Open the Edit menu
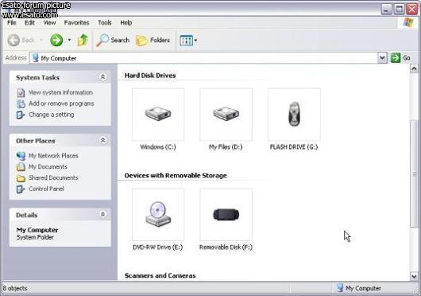 point(29,22)
